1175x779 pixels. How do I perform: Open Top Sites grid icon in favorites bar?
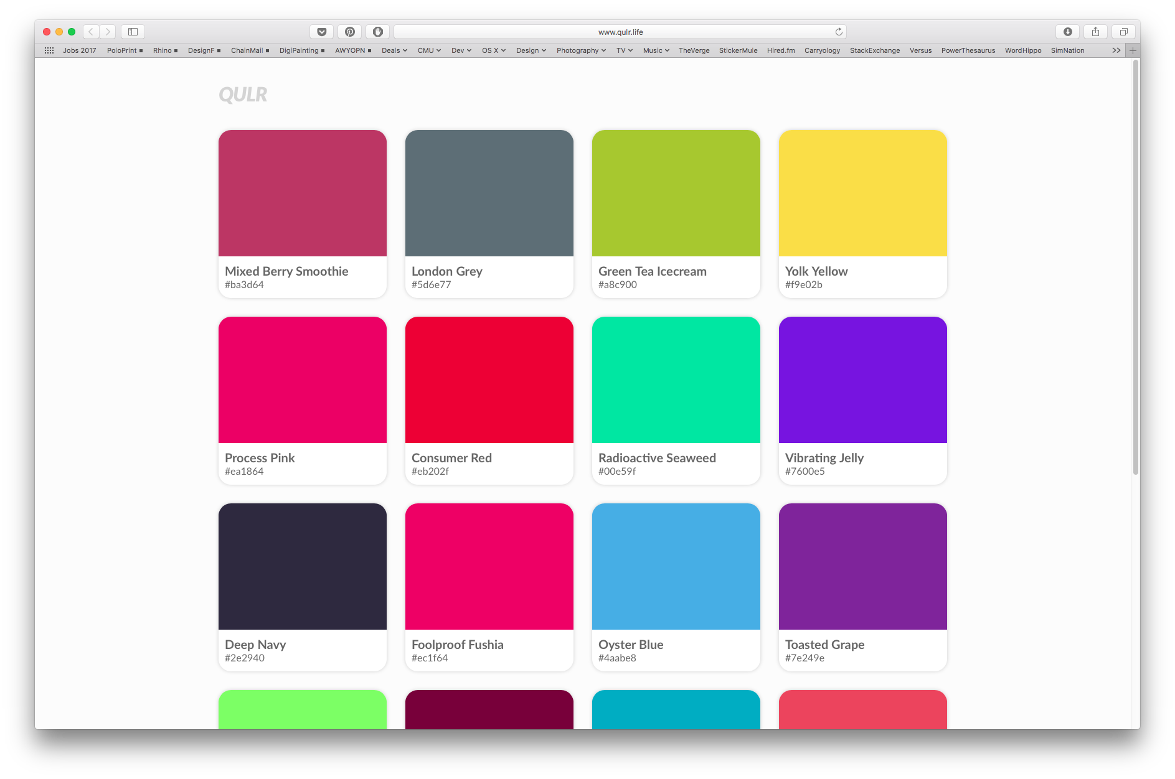click(x=49, y=50)
